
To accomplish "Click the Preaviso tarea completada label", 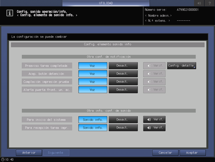I will tap(47, 66).
